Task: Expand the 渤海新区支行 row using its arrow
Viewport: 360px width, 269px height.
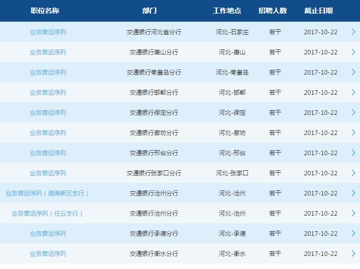Action: pos(353,193)
